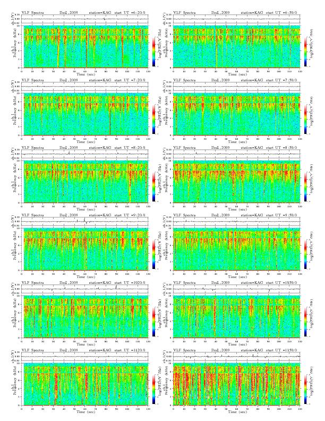Click the title text 'start UT =6:20:0'
Viewport: 325px width, 421px height.
click(x=130, y=12)
